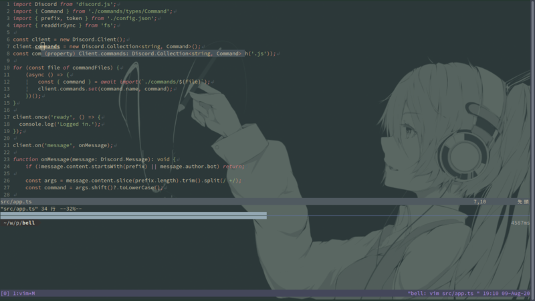Click the 7,10 cursor position indicator
This screenshot has height=301, width=535.
click(x=479, y=202)
